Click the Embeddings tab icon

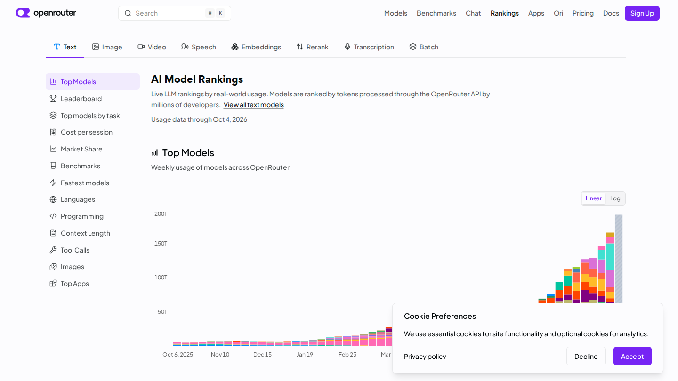(235, 47)
